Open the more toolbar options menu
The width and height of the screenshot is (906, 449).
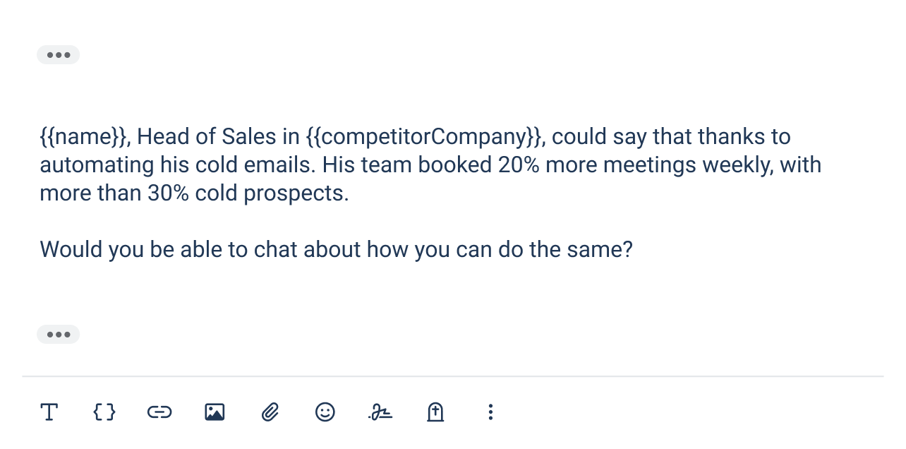point(490,412)
